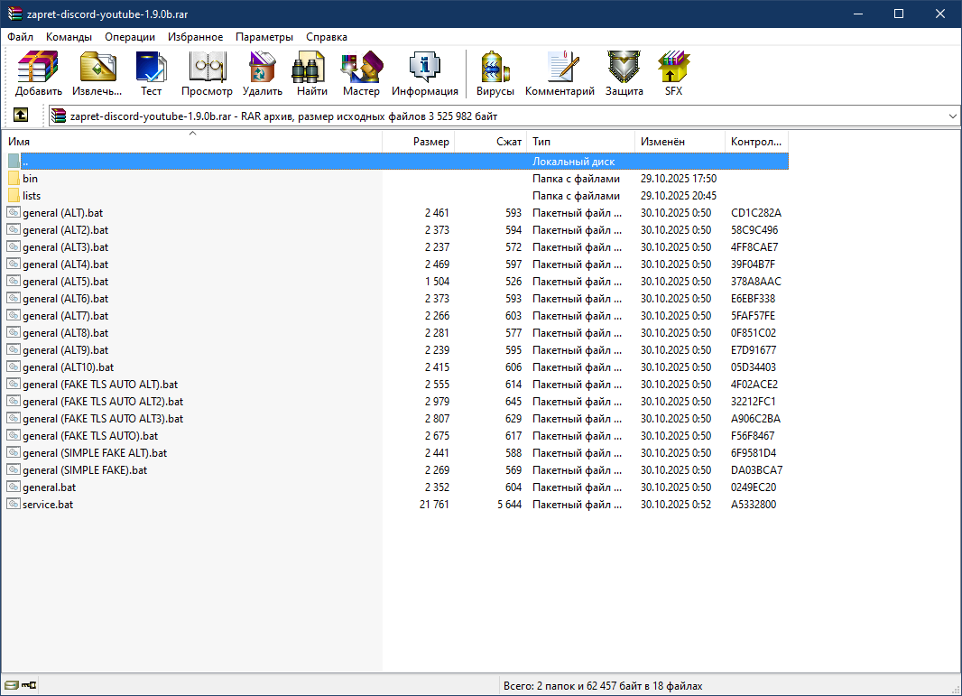This screenshot has width=962, height=696.
Task: Select general (ALT8).bat file name
Action: (x=66, y=333)
